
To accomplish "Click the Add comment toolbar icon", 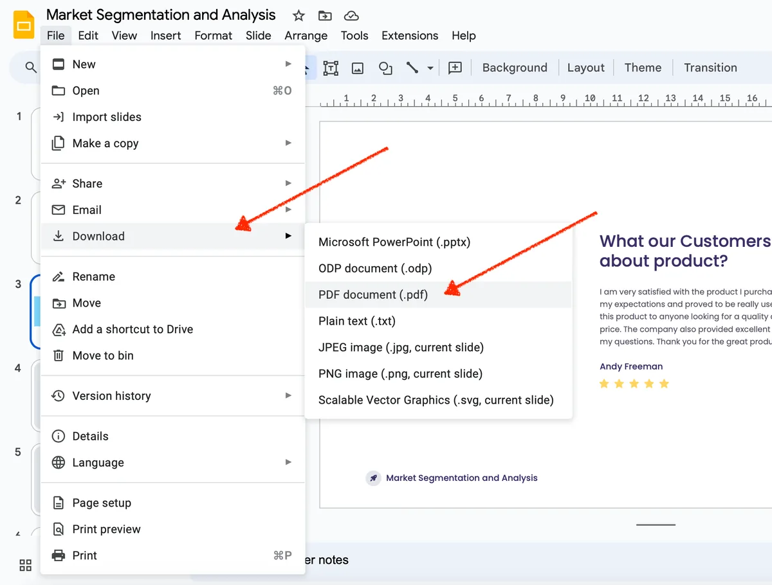I will [x=455, y=68].
